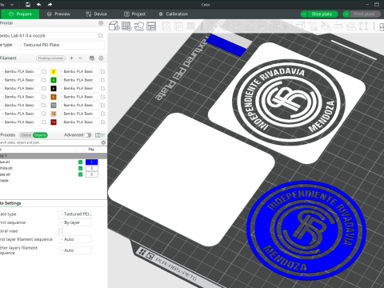384x288 pixels.
Task: Switch Process scope to Global
Action: 26,135
